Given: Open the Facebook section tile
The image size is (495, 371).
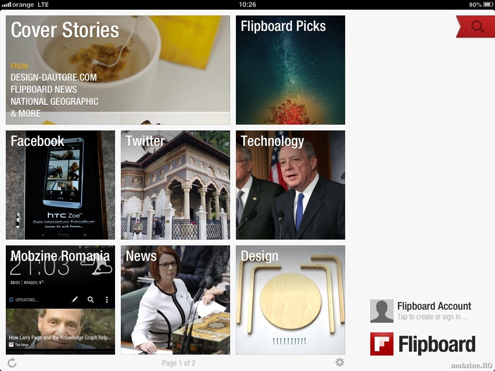Looking at the screenshot, I should [x=60, y=185].
